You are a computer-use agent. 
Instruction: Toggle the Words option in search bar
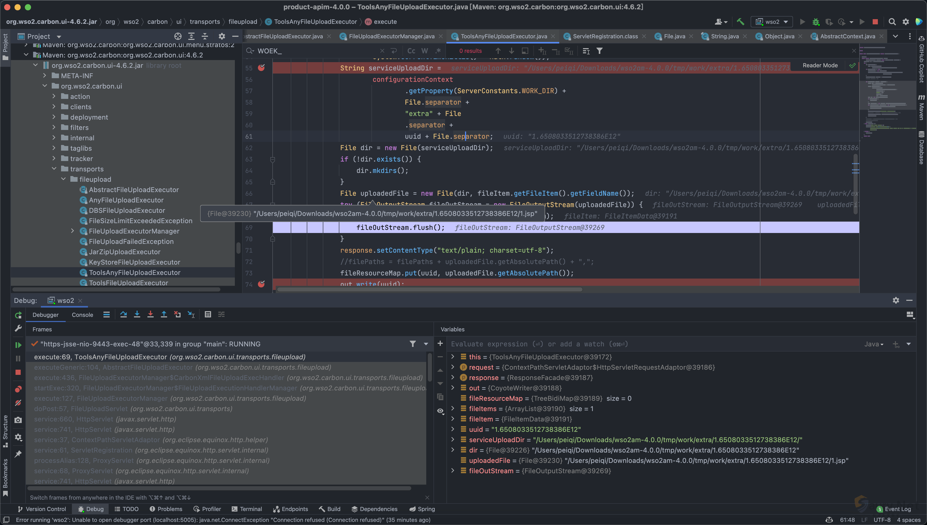(425, 51)
